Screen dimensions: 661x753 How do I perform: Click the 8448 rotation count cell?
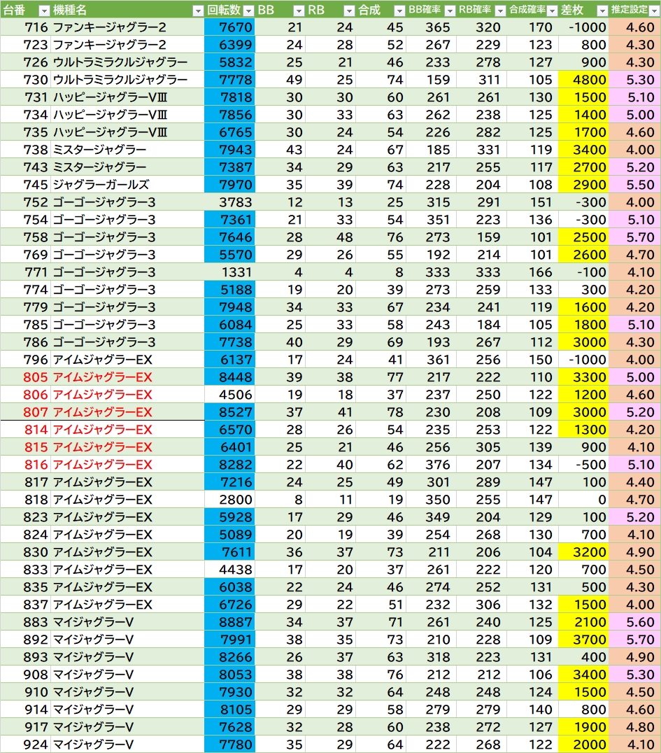click(229, 377)
